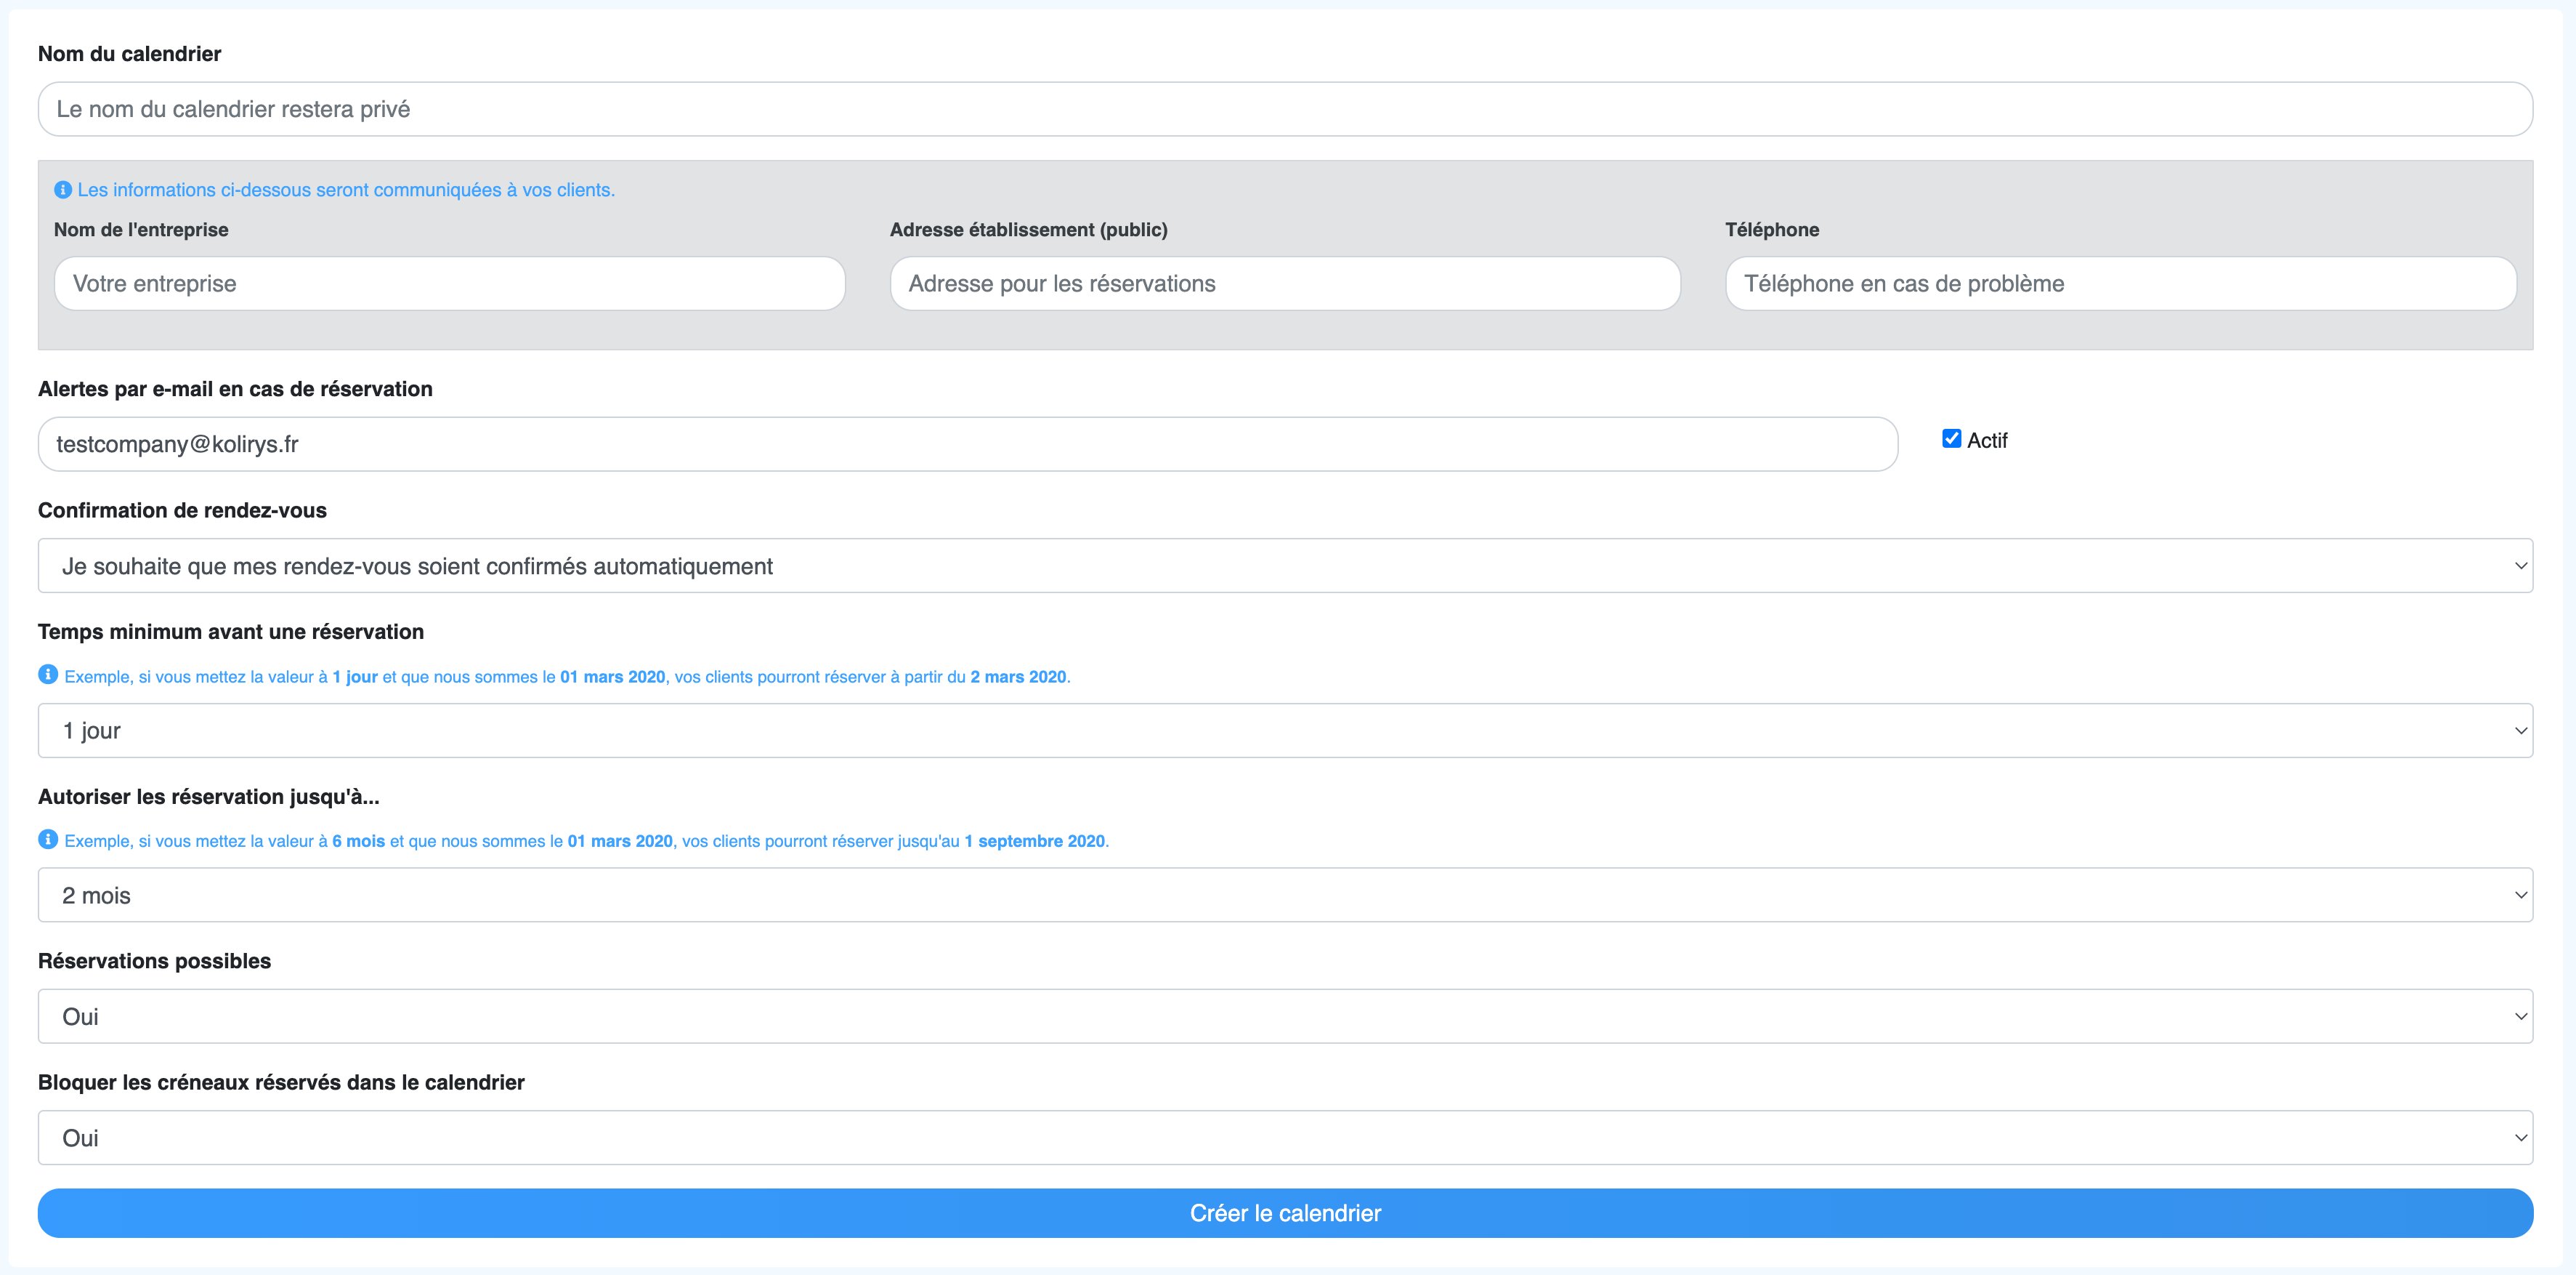Click the 'Téléphone en cas de problème' field
Screen dimensions: 2576x1275
[x=2120, y=283]
